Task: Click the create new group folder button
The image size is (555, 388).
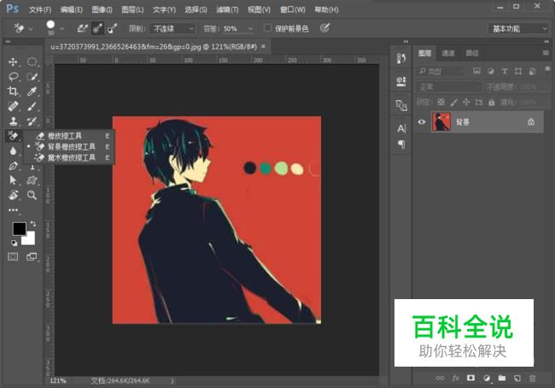Action: (502, 378)
